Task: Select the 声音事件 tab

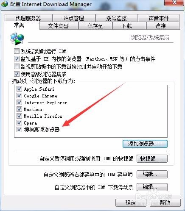Action: point(159,18)
